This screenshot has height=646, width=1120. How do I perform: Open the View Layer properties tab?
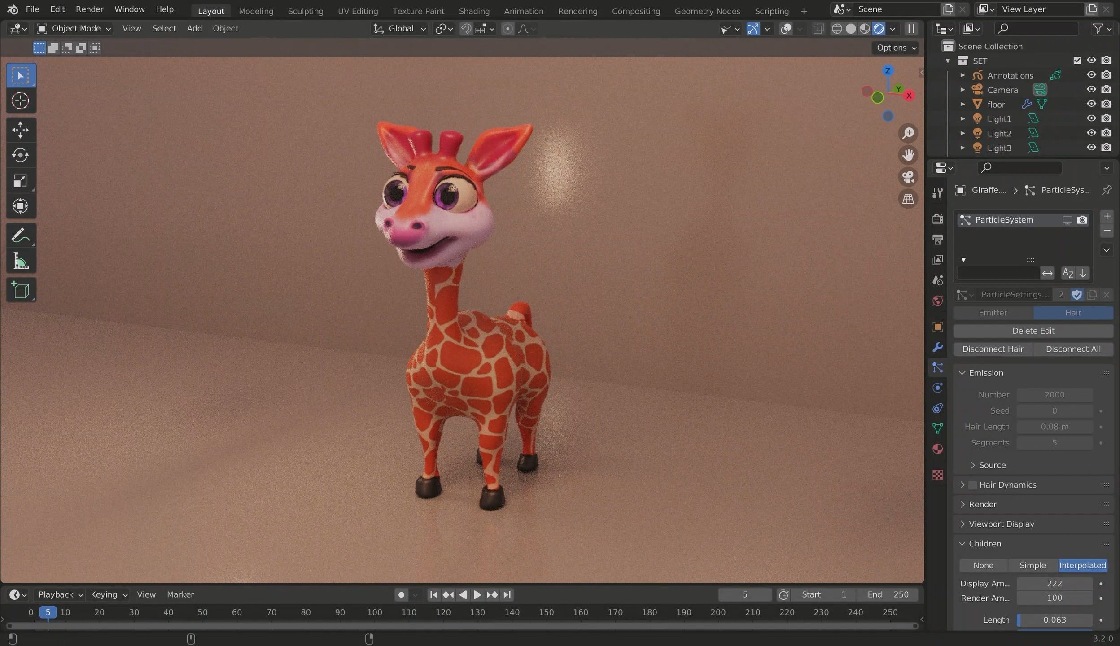(937, 260)
